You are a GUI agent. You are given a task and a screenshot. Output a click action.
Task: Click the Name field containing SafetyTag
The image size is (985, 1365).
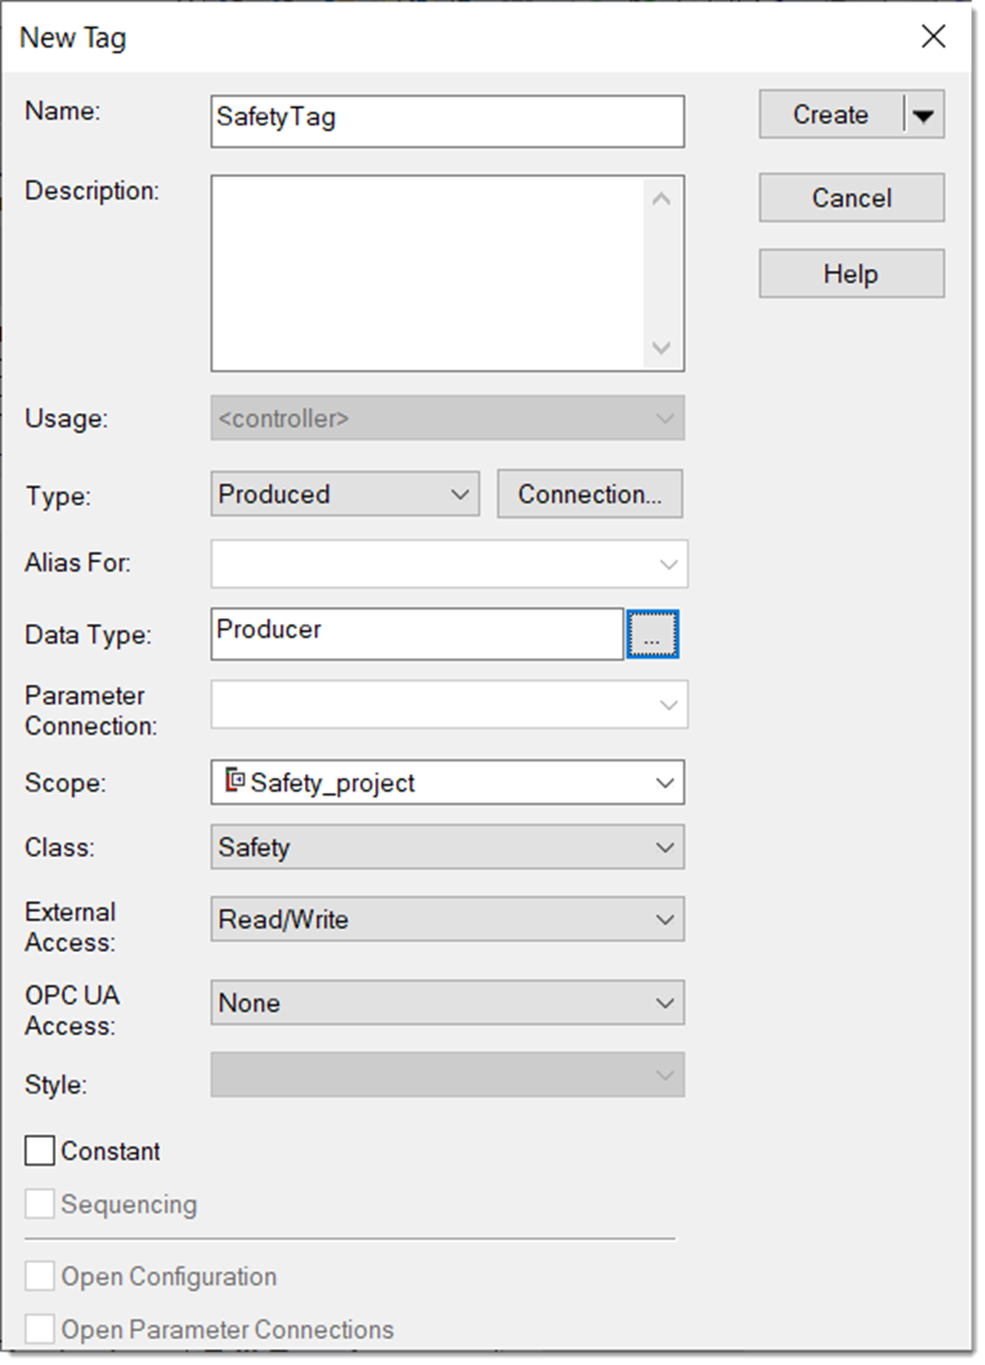pyautogui.click(x=447, y=121)
